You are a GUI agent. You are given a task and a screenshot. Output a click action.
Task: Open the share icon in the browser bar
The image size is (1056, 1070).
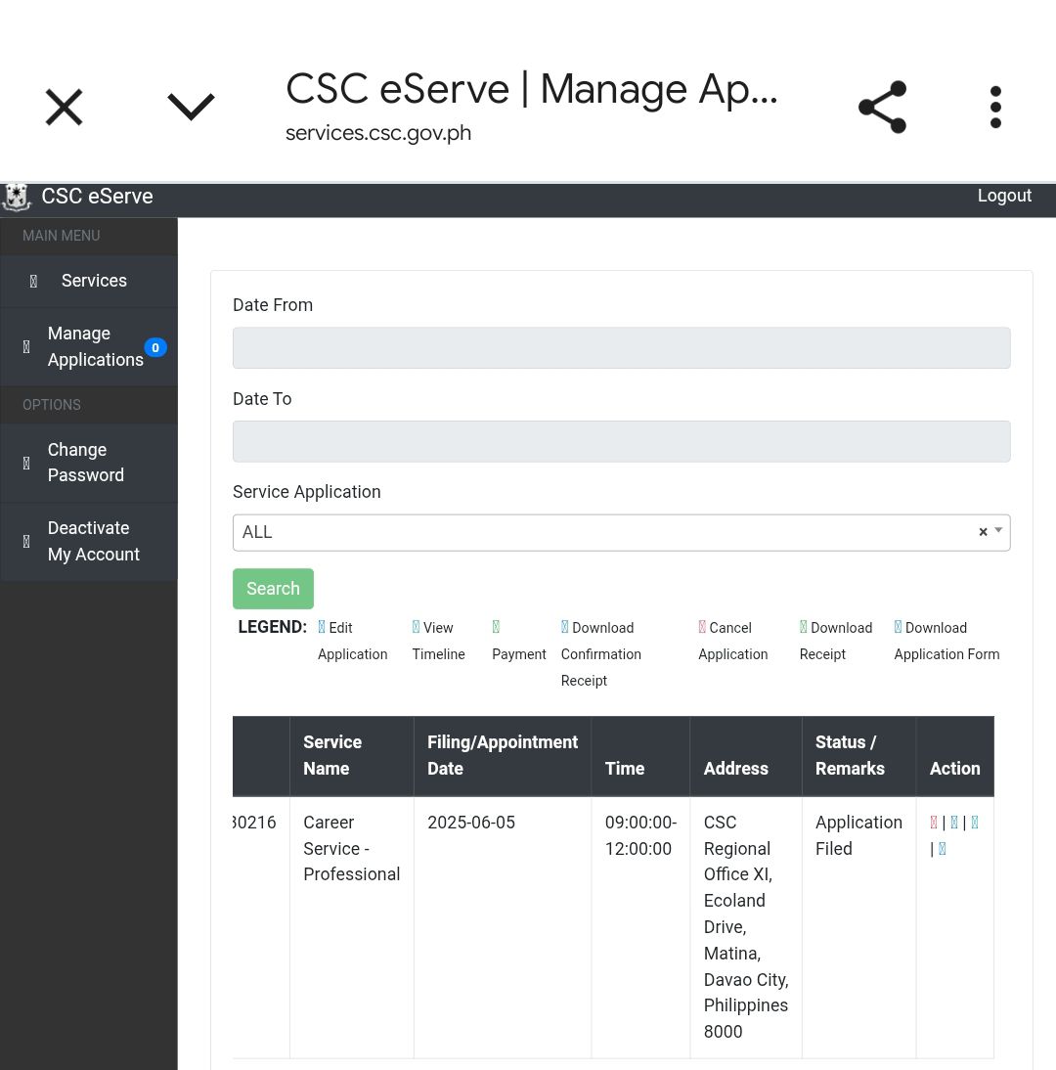pyautogui.click(x=882, y=108)
